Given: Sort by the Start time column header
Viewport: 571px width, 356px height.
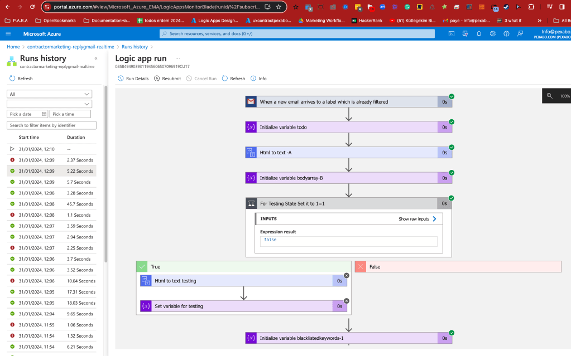Looking at the screenshot, I should tap(29, 138).
